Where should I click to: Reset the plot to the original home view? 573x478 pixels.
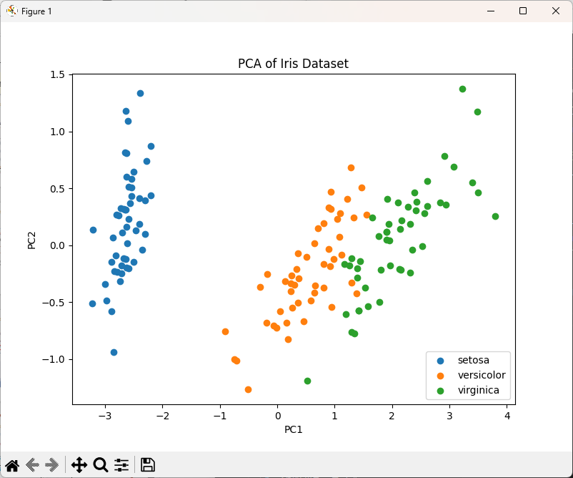pyautogui.click(x=12, y=464)
